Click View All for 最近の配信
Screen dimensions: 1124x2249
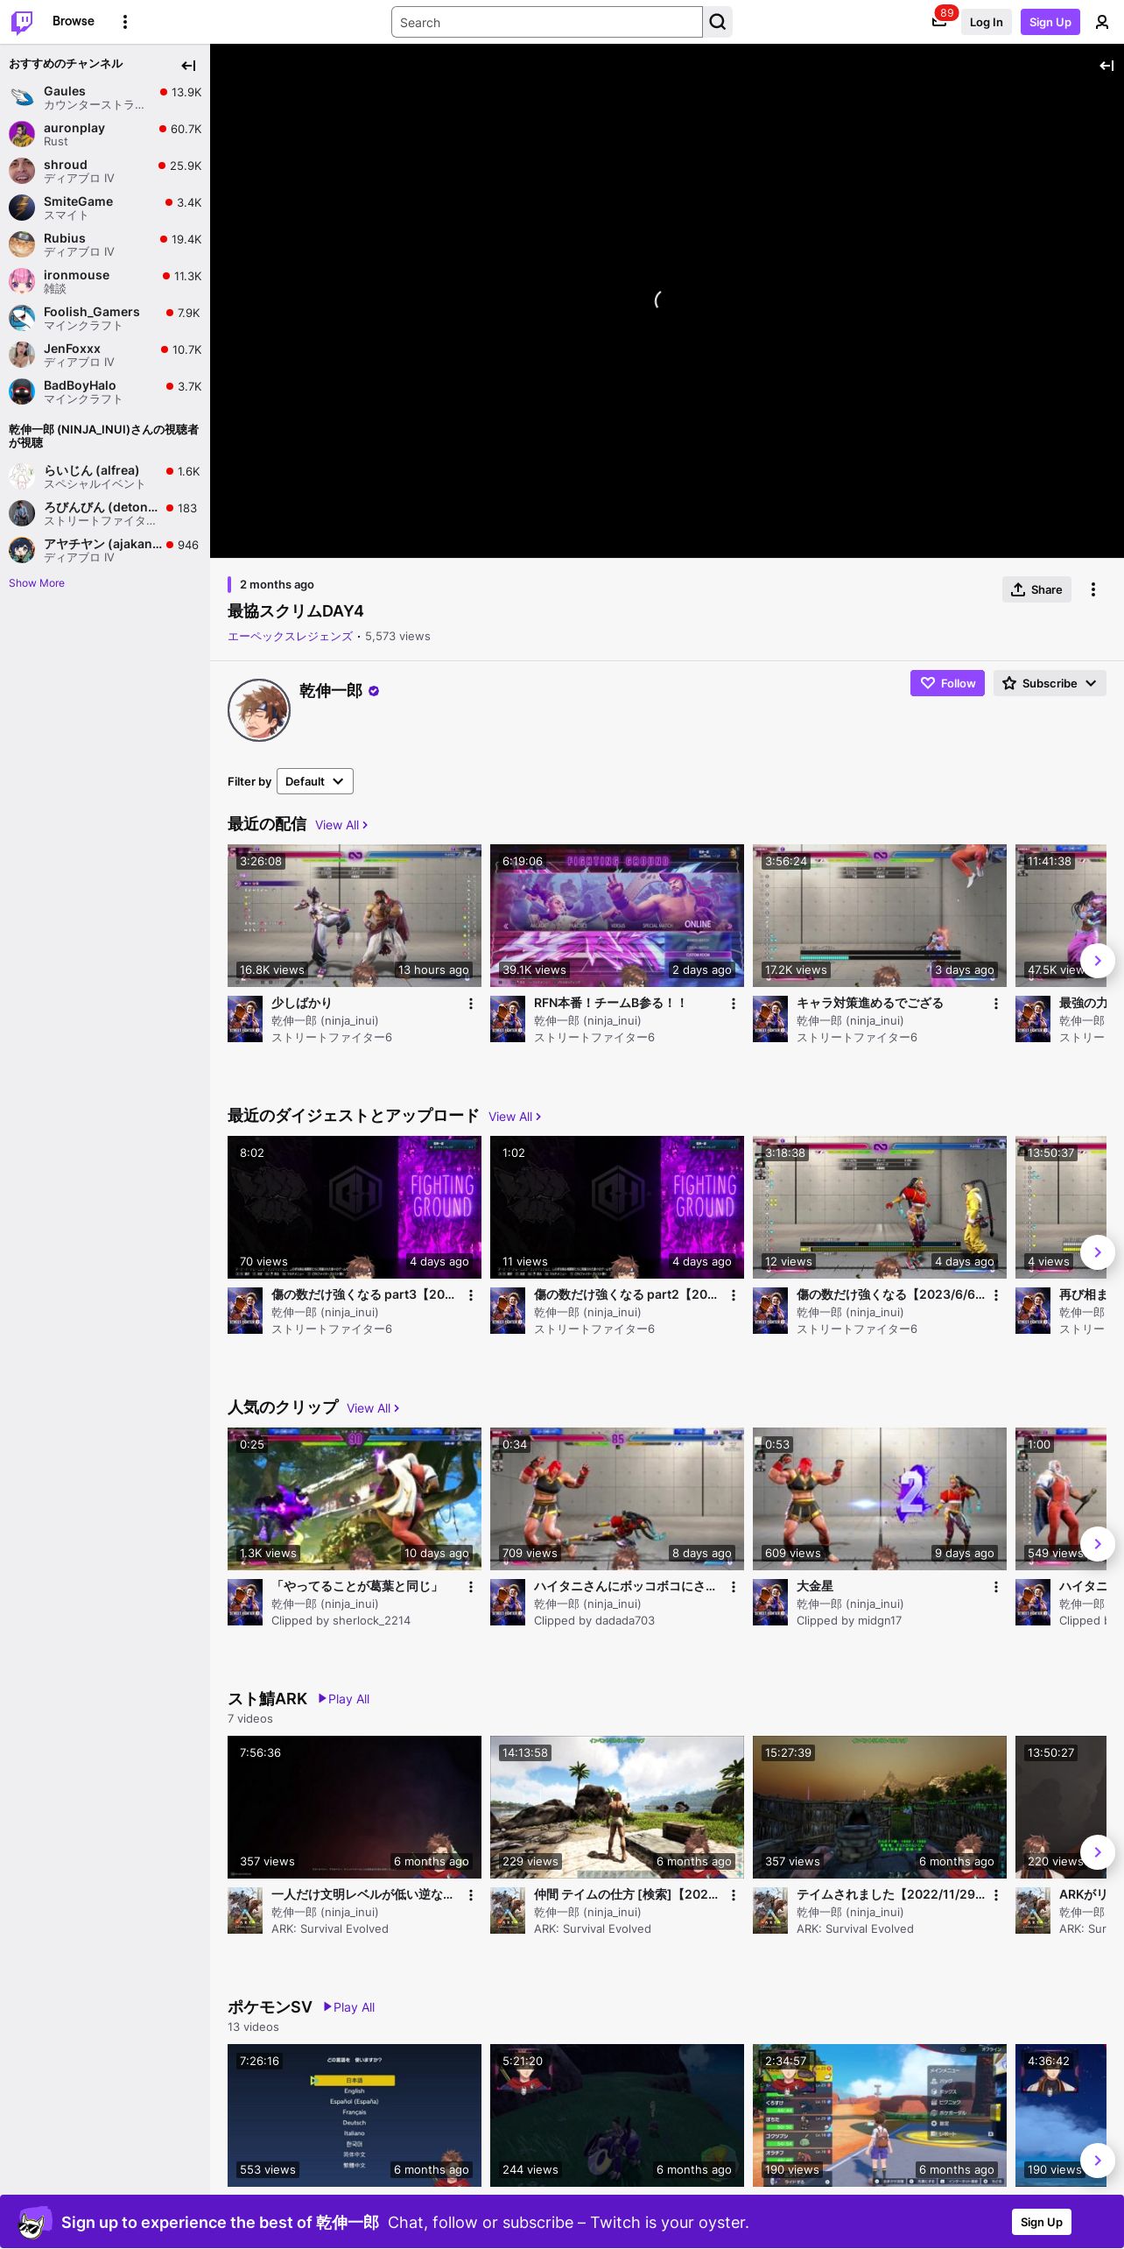[341, 825]
